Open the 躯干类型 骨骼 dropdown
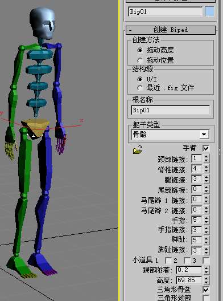Image resolution: width=223 pixels, height=301 pixels. [x=170, y=135]
